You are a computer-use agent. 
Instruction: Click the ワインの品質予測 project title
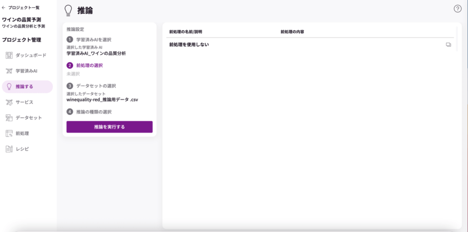pyautogui.click(x=21, y=20)
